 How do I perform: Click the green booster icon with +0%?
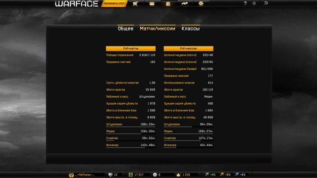(x=207, y=175)
